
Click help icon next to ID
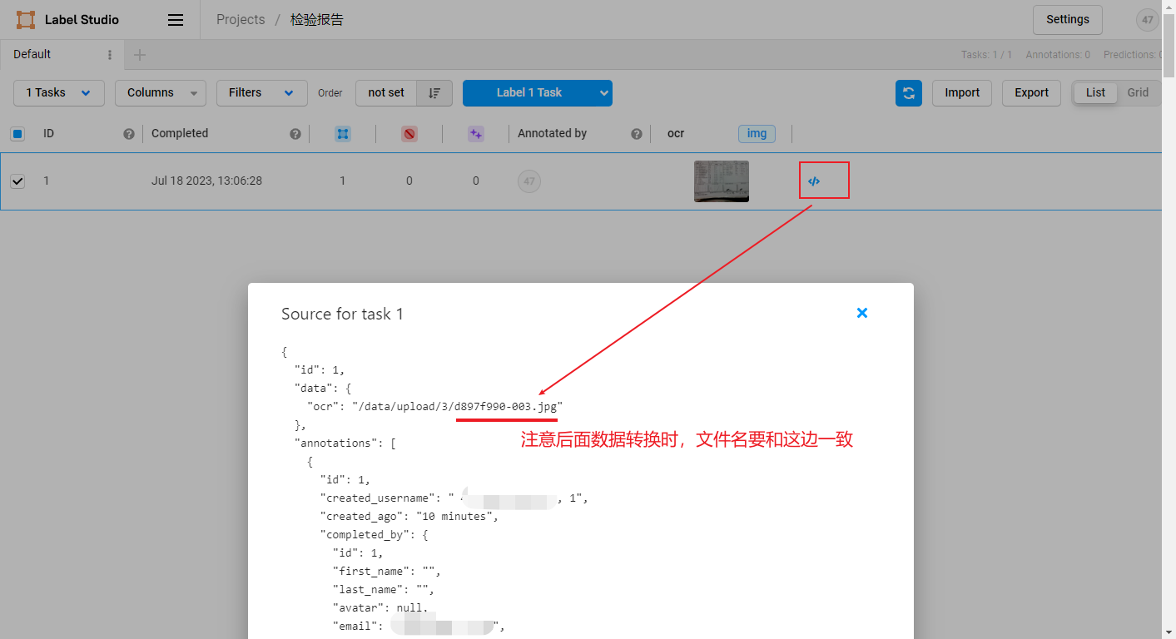[129, 134]
